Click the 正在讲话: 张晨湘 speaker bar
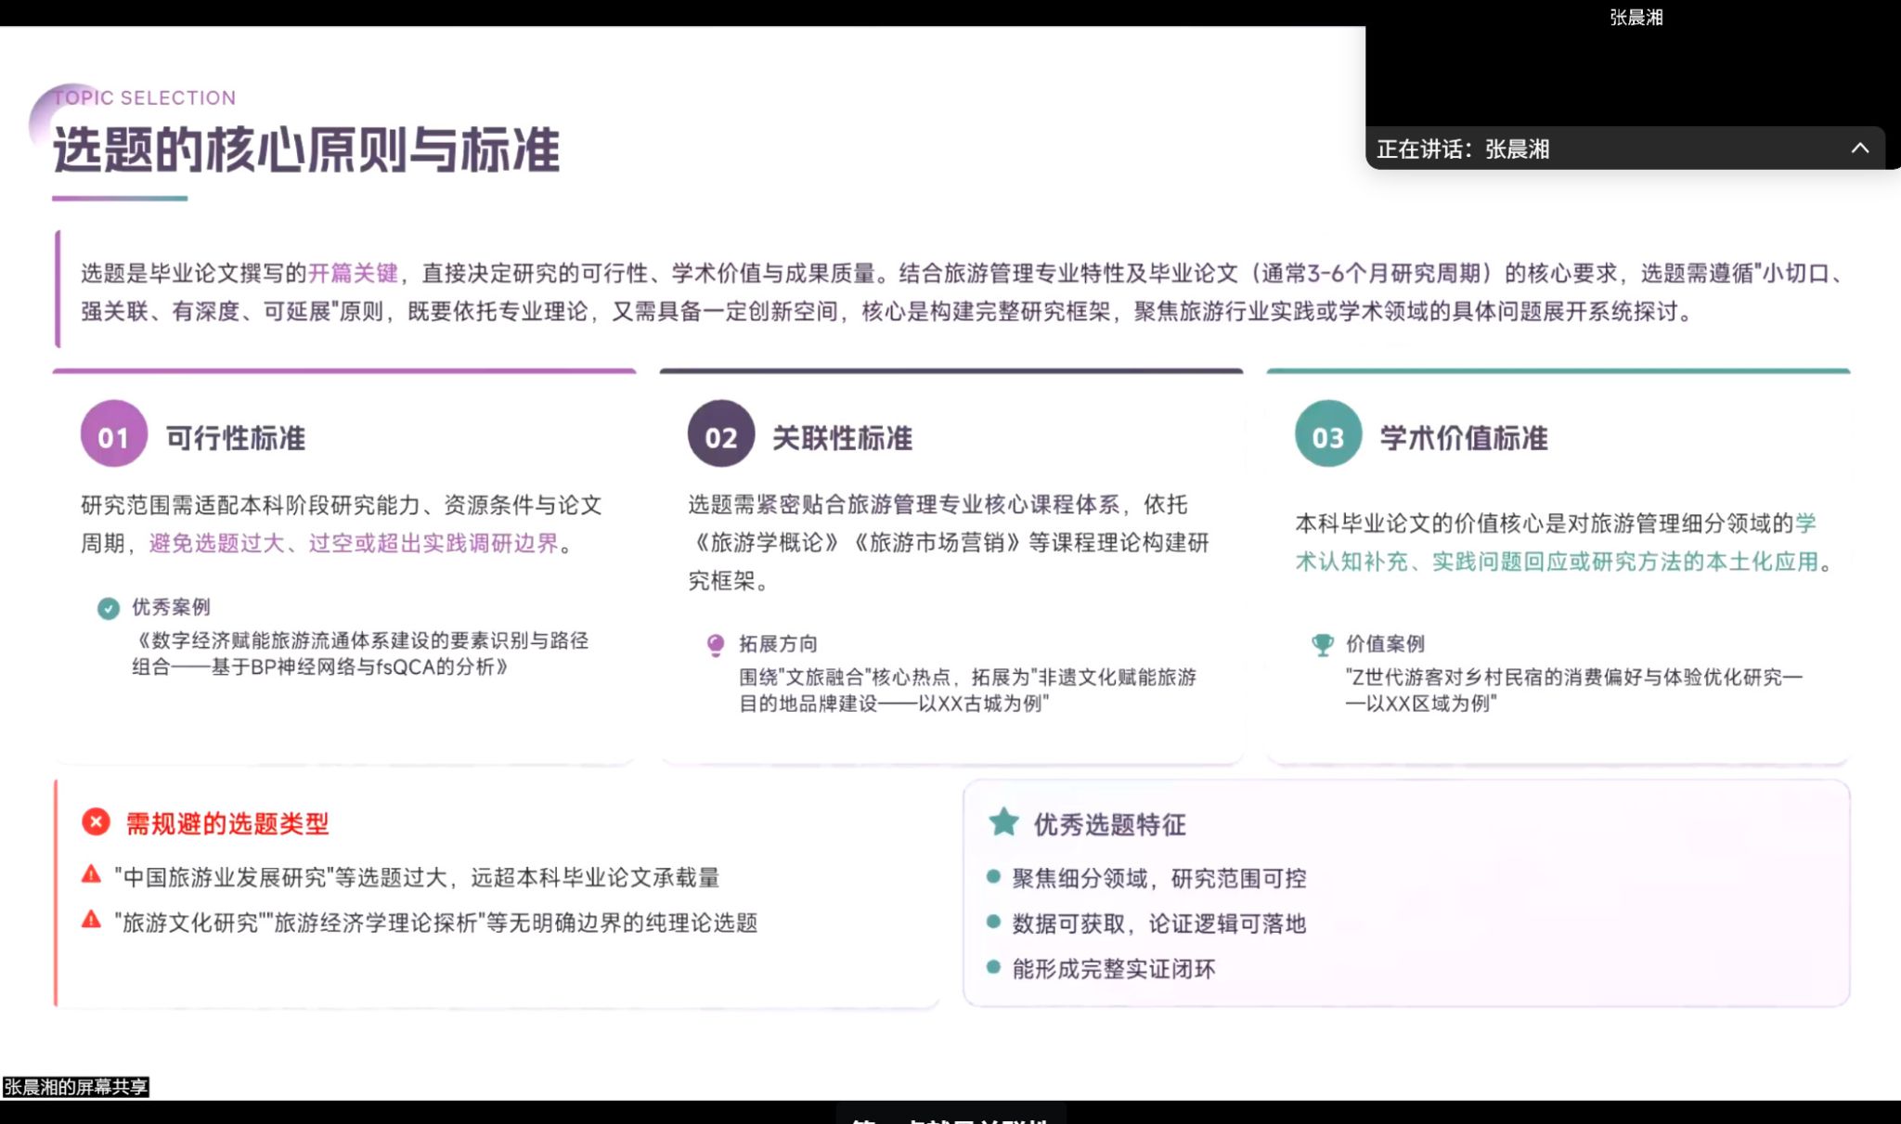 (x=1463, y=149)
